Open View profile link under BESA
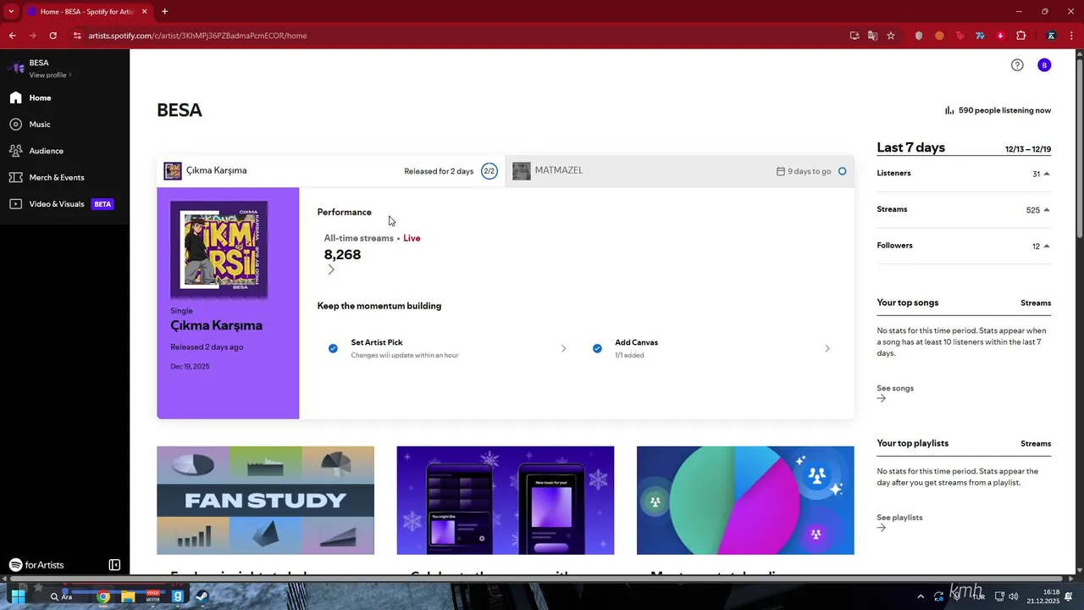1084x610 pixels. pos(50,75)
